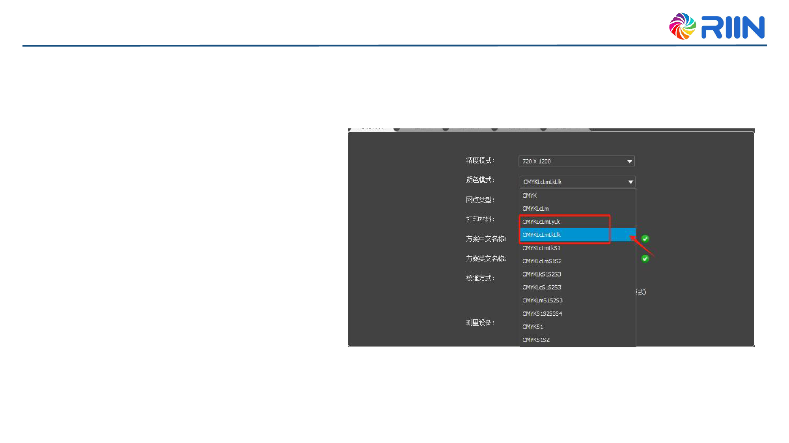Choose CMYKLcLmLkS1 in dropdown list
This screenshot has width=789, height=443.
tap(541, 248)
